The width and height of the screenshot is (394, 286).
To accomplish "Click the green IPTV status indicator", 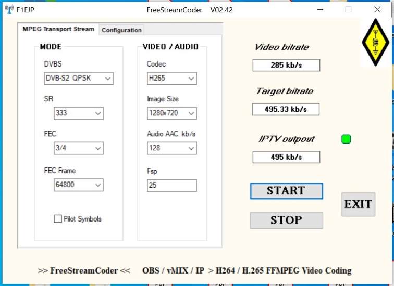I will click(346, 139).
